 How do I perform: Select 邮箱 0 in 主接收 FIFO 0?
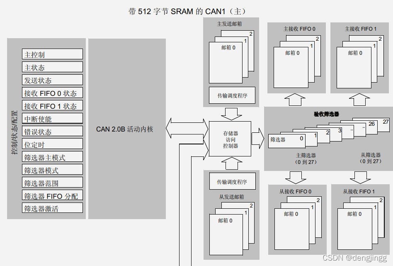pos(291,68)
